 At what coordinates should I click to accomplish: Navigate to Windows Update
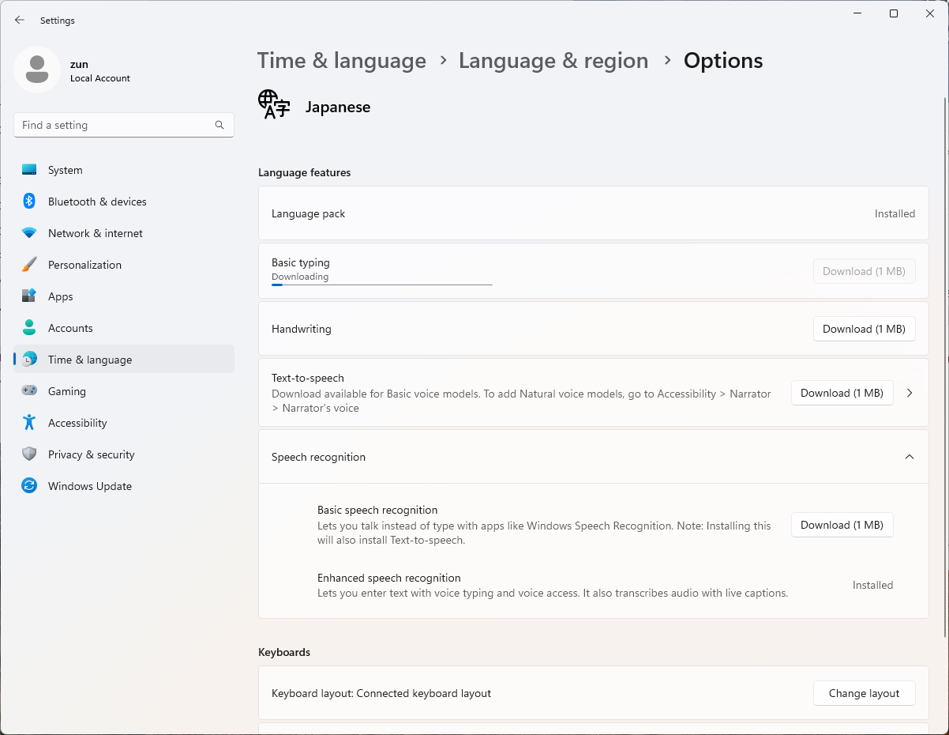point(124,486)
